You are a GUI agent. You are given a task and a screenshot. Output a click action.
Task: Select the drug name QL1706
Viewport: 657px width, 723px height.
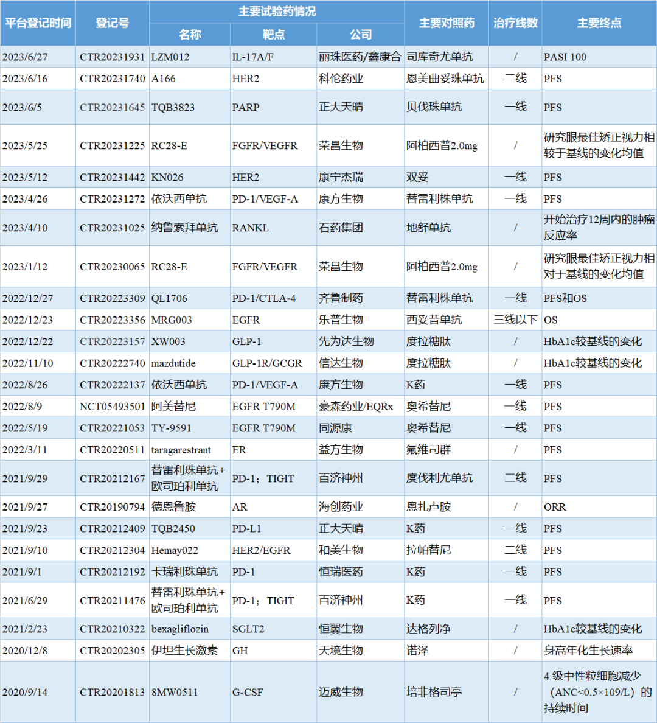click(169, 298)
